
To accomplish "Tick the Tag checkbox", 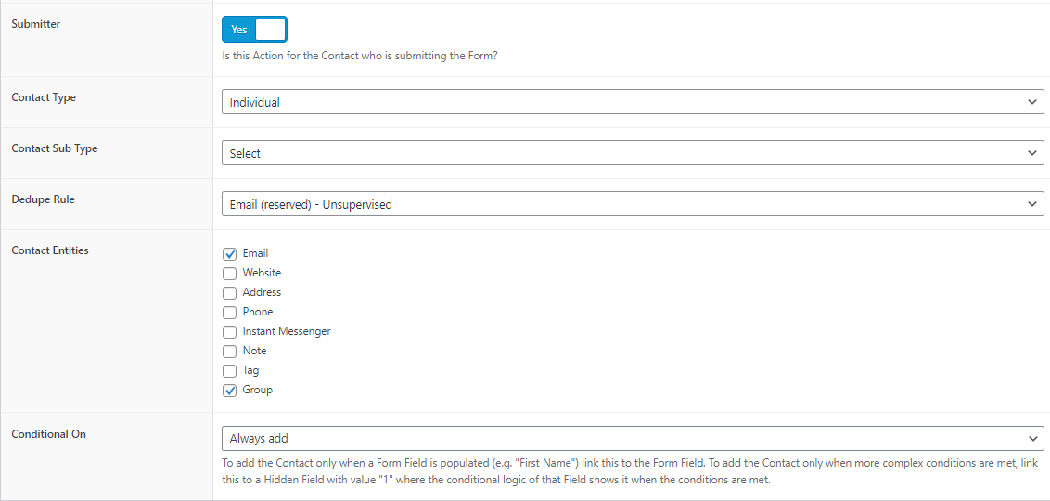I will [x=230, y=370].
